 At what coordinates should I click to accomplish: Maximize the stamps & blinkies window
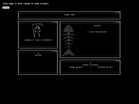click(x=117, y=61)
